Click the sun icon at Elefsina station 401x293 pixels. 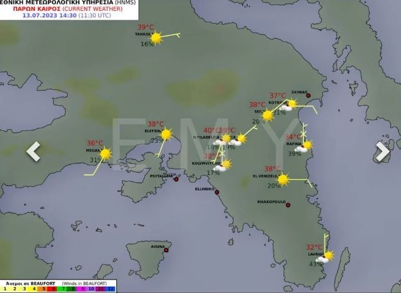click(167, 134)
